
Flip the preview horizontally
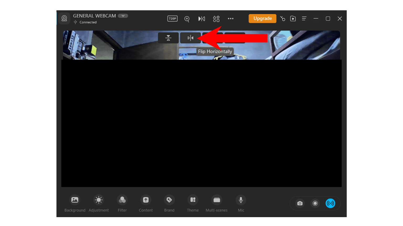(190, 38)
